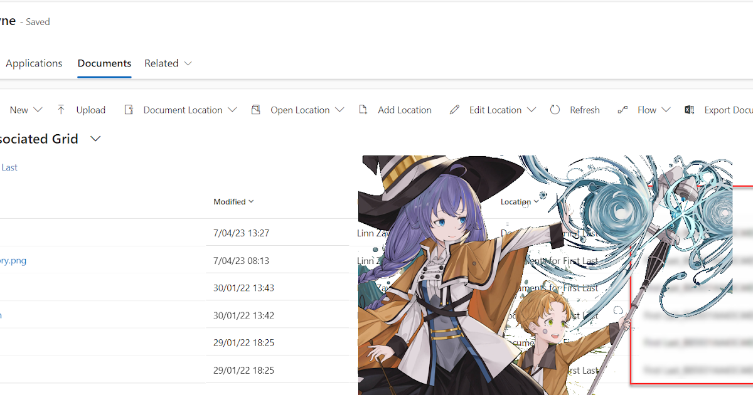Select the Documents tab
753x395 pixels.
tap(104, 63)
